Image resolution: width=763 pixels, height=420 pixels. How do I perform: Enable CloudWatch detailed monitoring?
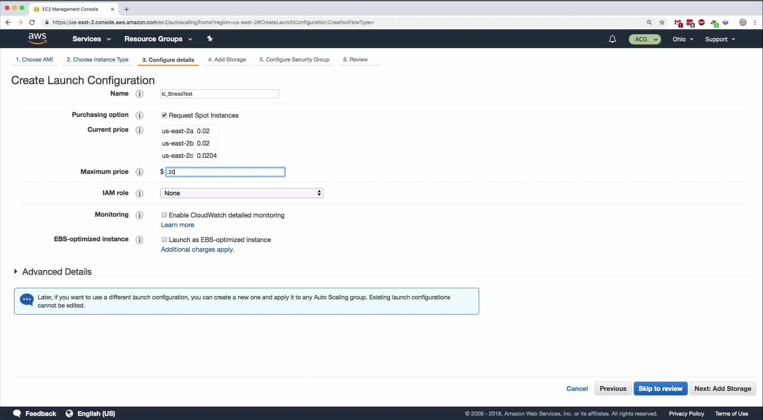click(164, 215)
